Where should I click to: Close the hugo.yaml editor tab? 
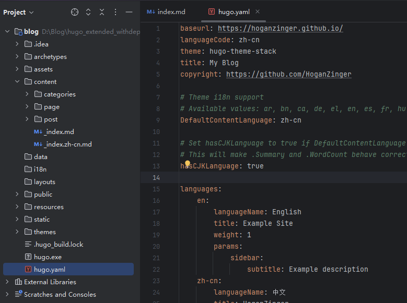[x=258, y=11]
